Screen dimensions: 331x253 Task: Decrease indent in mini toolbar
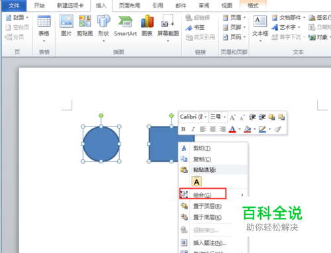click(252, 117)
